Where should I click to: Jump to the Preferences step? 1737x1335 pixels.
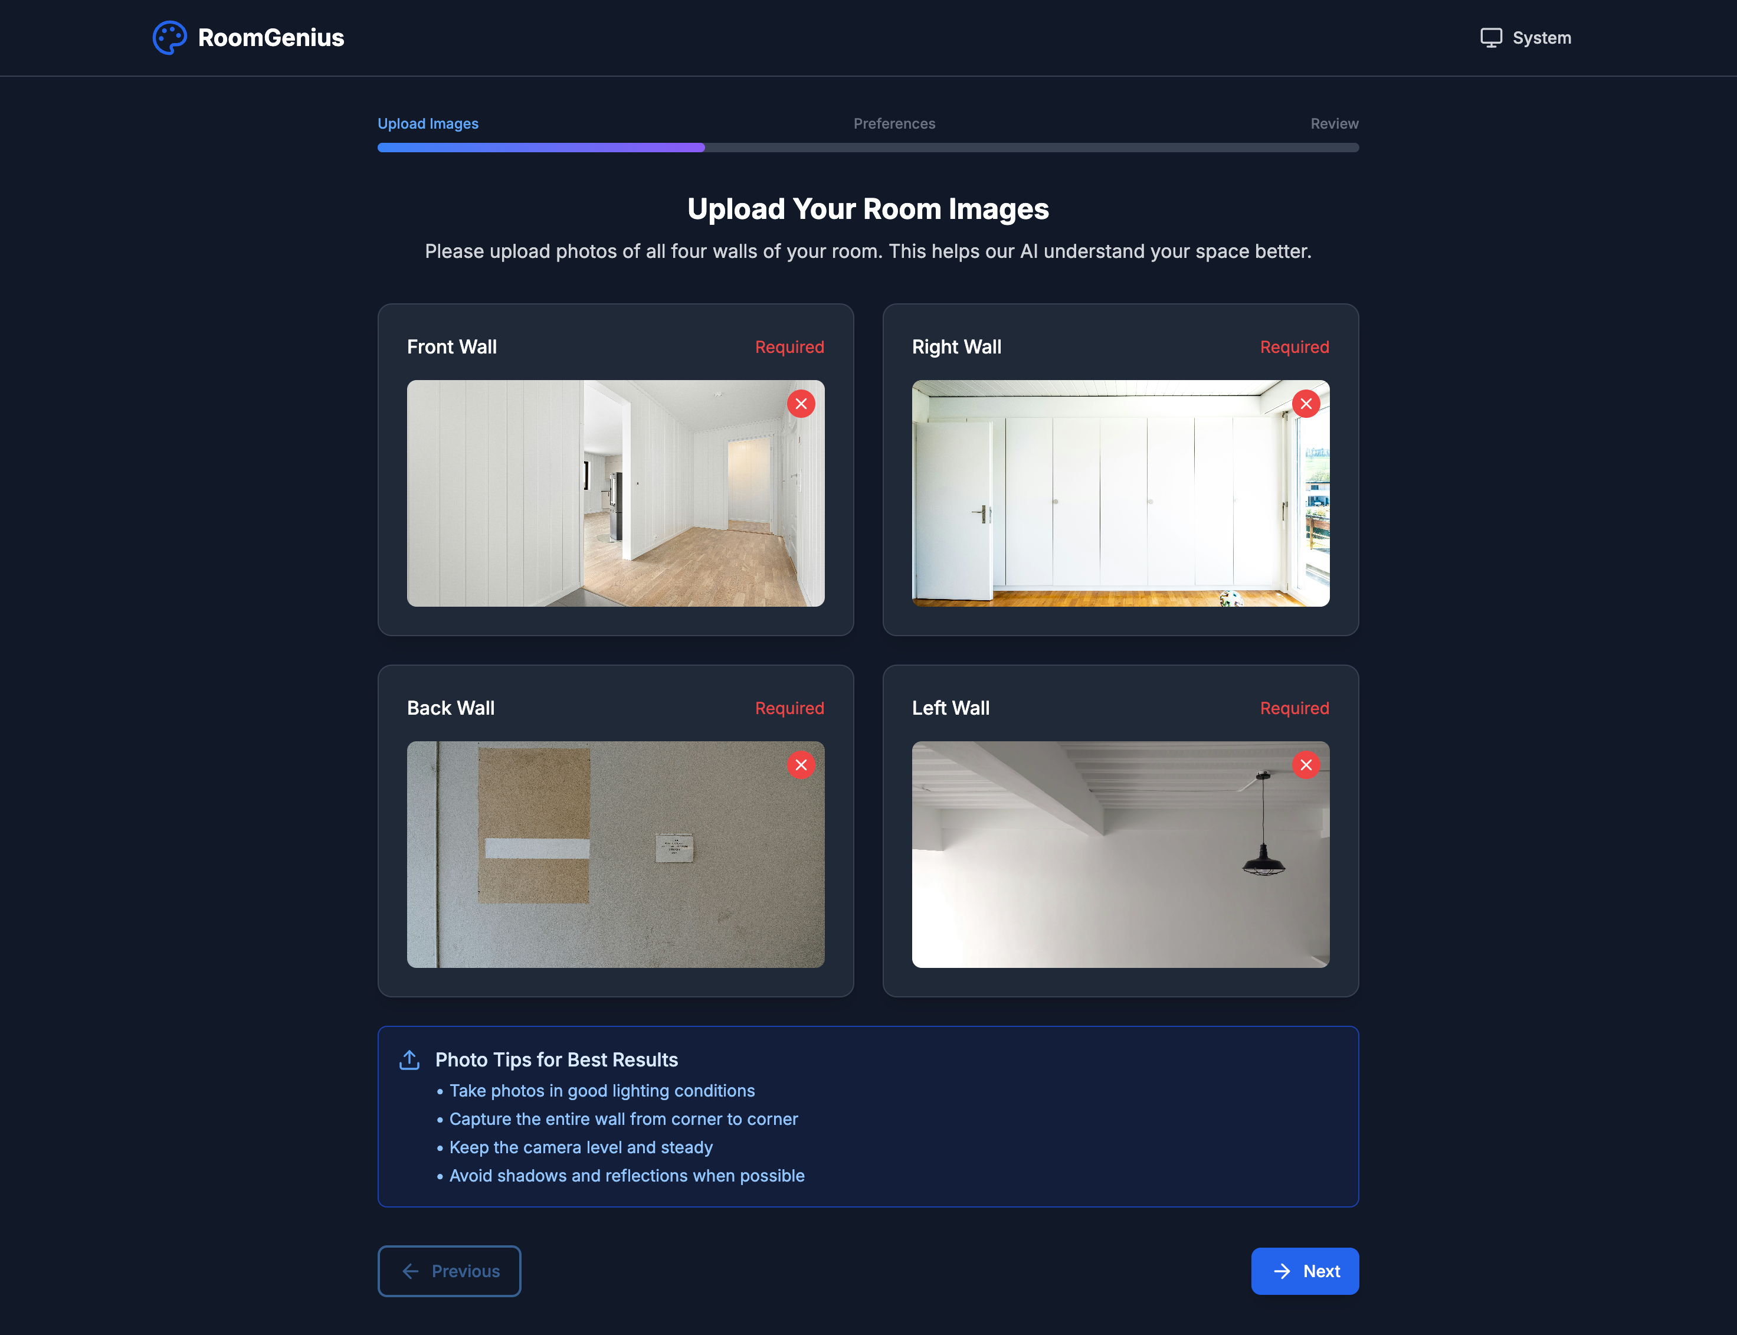(894, 123)
